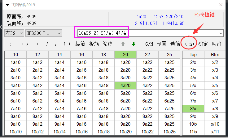The width and height of the screenshot is (228, 138).
Task: Insert the parentheses ( ) symbol
Action: pyautogui.click(x=67, y=44)
